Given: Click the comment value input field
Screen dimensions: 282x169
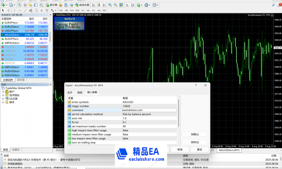Looking at the screenshot, I should click(x=149, y=110).
